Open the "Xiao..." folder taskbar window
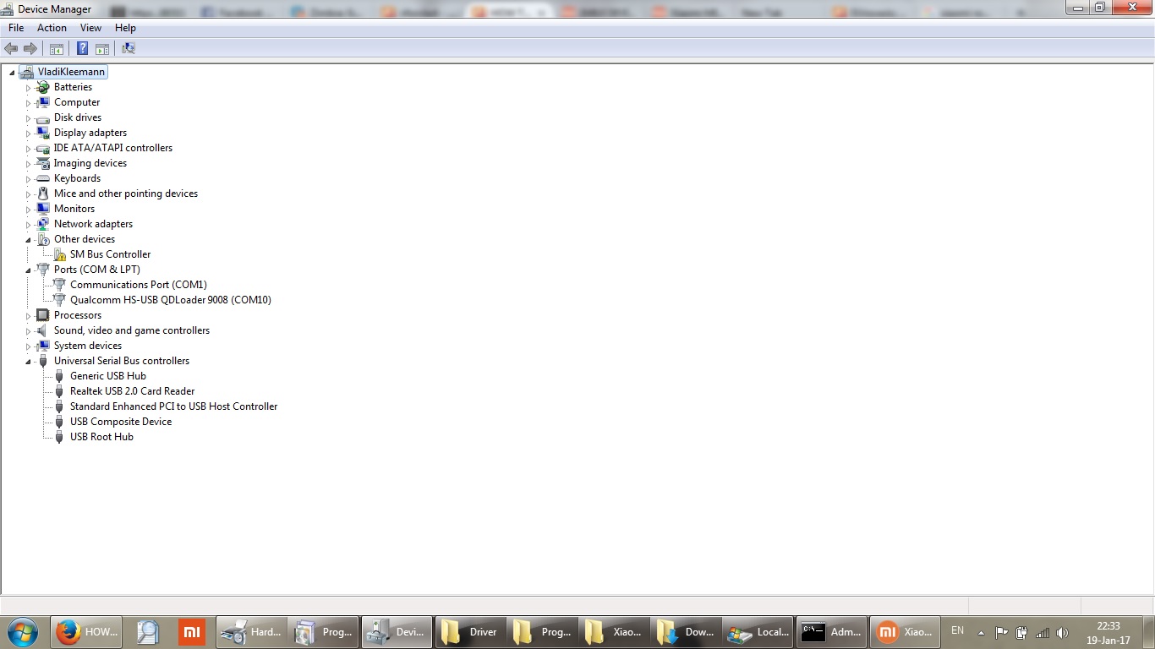 pyautogui.click(x=615, y=631)
